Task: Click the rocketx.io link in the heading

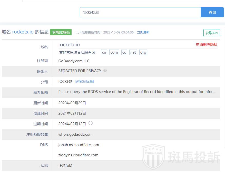Action: click(23, 32)
